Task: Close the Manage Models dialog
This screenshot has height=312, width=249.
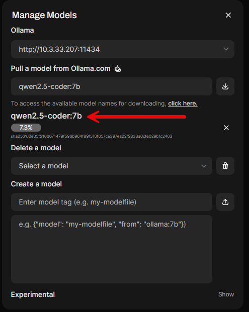Action: 228,15
